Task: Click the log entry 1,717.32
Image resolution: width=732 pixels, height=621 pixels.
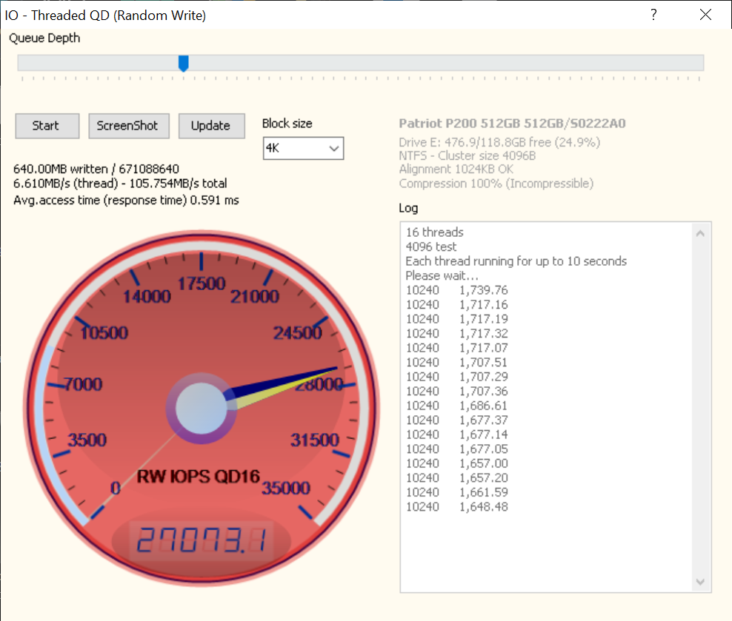Action: coord(456,333)
